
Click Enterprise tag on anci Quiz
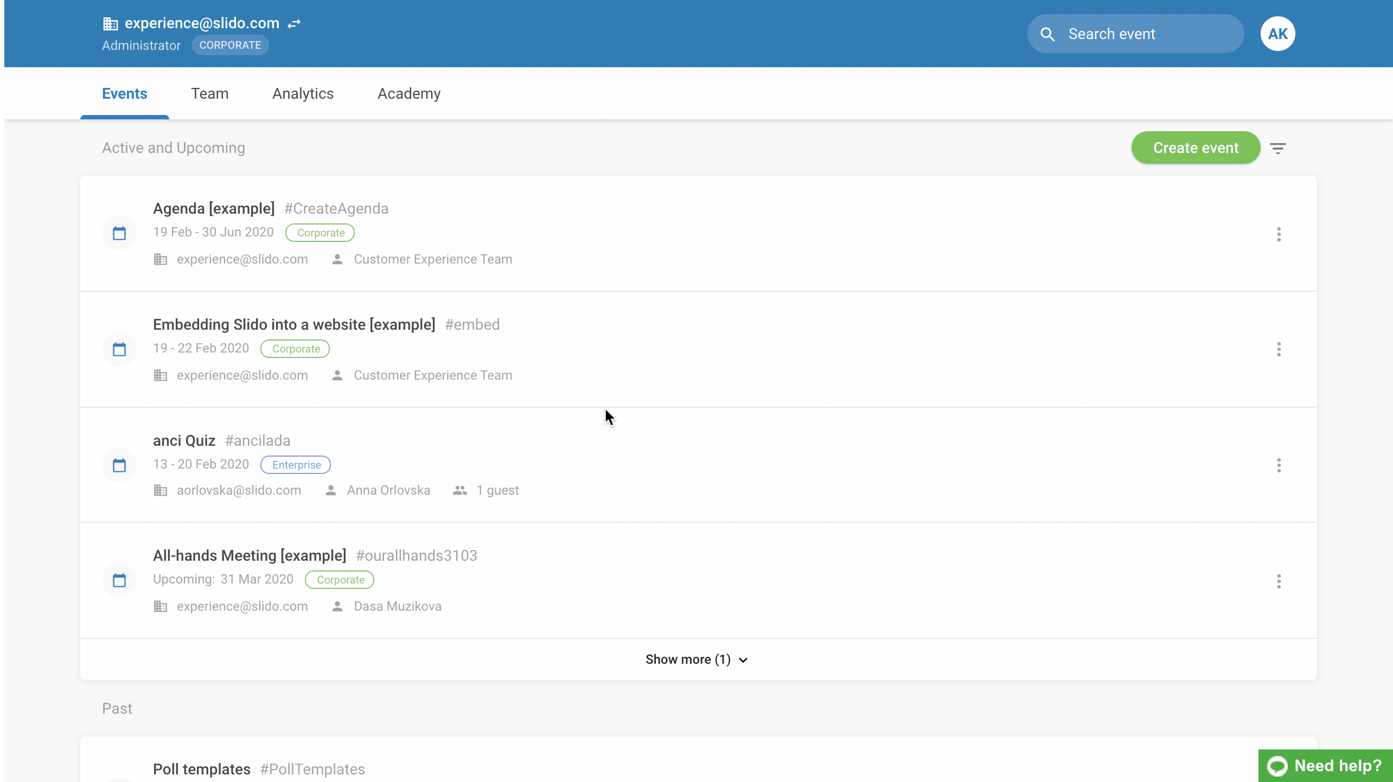point(296,465)
